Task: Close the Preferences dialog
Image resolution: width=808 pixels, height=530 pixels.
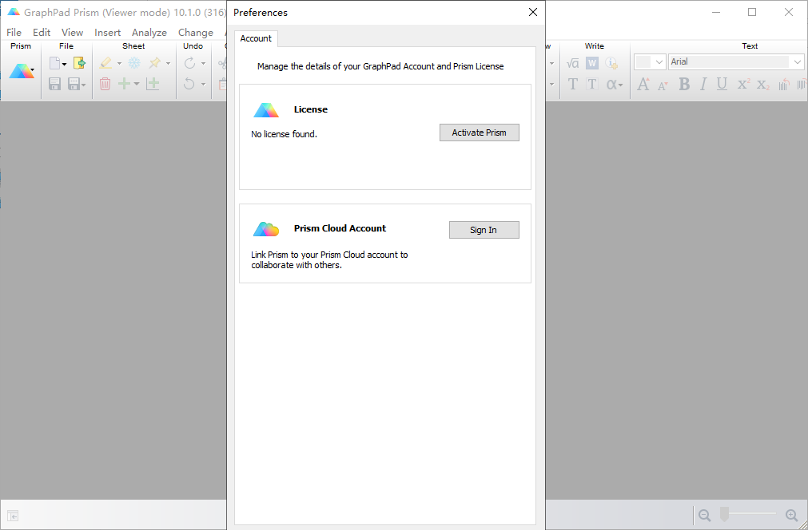Action: pyautogui.click(x=533, y=12)
